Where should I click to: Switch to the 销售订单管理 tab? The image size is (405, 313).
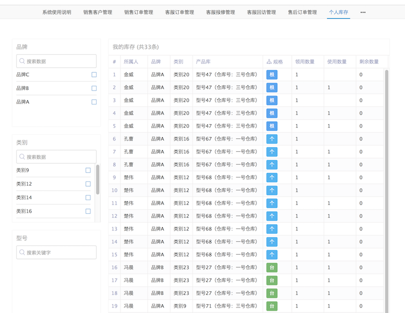[139, 12]
